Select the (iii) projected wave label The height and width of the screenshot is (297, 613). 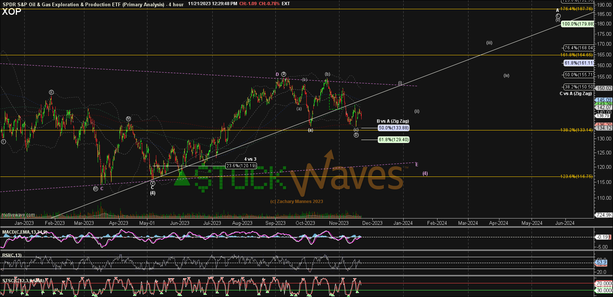tap(489, 43)
